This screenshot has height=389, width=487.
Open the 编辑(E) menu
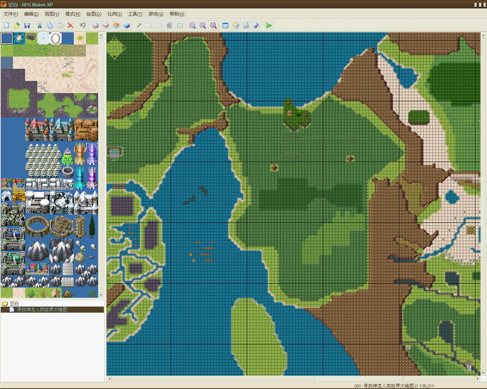pyautogui.click(x=31, y=14)
